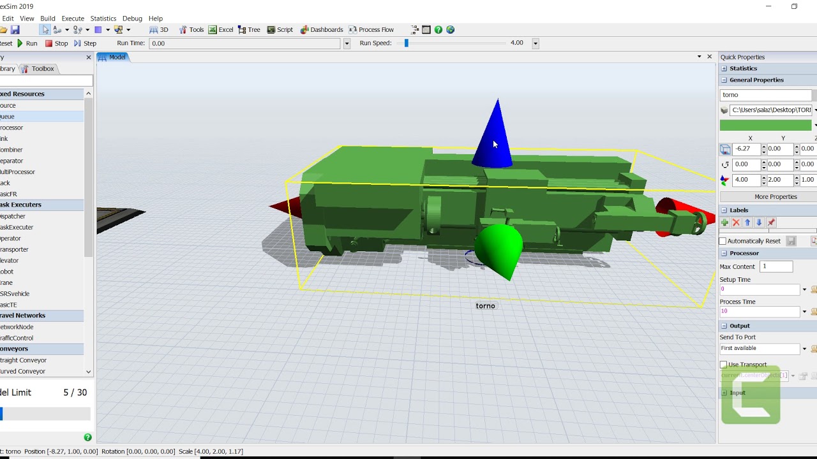The width and height of the screenshot is (817, 459).
Task: Select Combiner in the library list
Action: click(41, 150)
